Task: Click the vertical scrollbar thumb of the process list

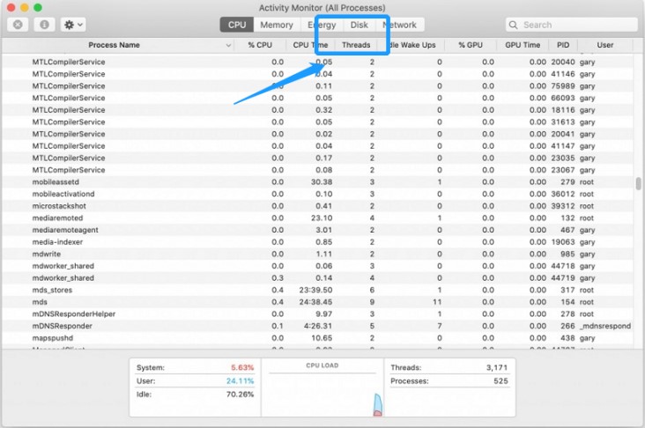Action: 639,184
